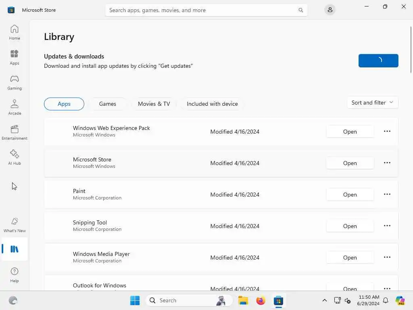Open the display tray icon
The image size is (413, 310).
(337, 300)
